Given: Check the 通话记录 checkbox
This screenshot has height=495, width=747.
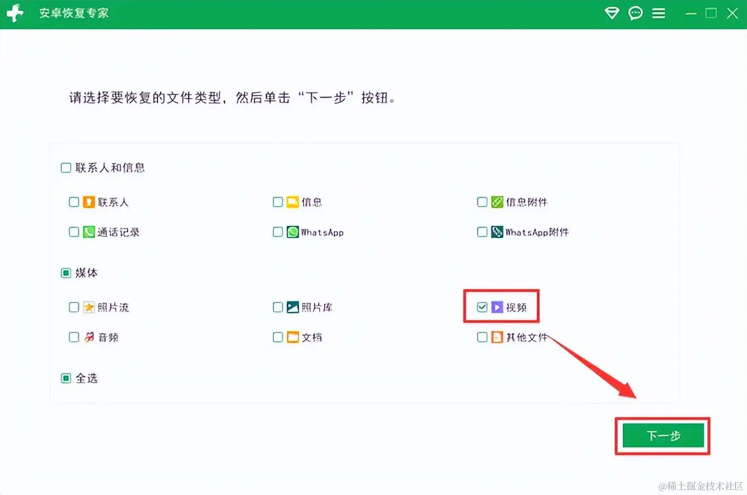Looking at the screenshot, I should click(x=74, y=232).
